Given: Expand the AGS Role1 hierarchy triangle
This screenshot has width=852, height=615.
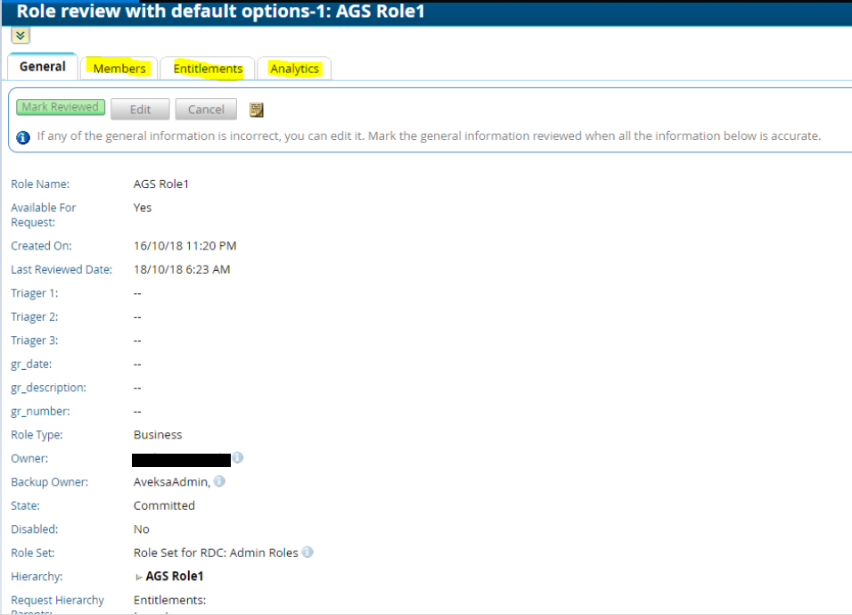Looking at the screenshot, I should click(139, 577).
